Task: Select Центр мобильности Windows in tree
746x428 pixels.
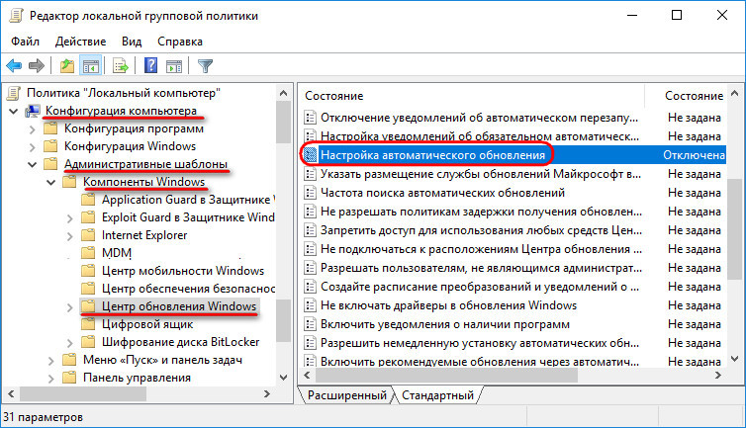Action: pos(183,271)
